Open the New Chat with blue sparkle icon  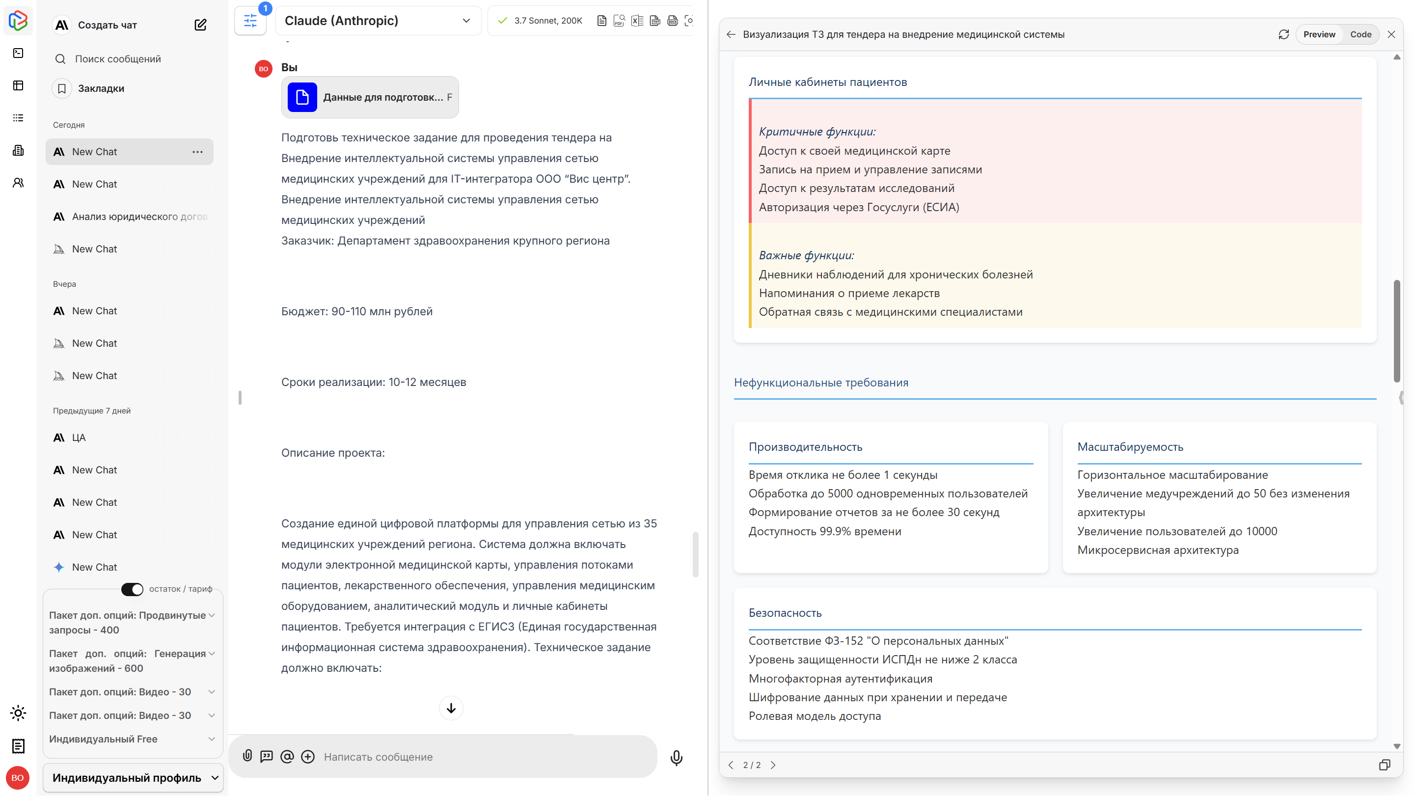click(x=130, y=567)
